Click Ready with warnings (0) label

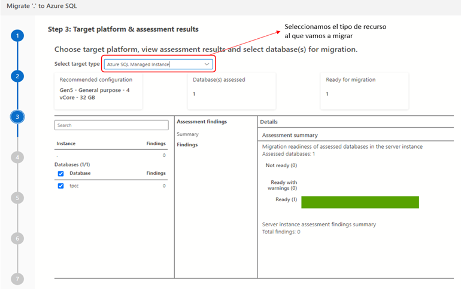[x=282, y=185]
